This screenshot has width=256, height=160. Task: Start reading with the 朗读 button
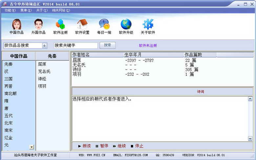[x=84, y=146]
